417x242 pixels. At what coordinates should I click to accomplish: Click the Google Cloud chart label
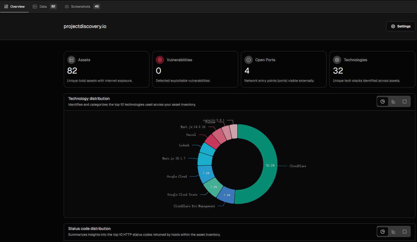point(177,176)
